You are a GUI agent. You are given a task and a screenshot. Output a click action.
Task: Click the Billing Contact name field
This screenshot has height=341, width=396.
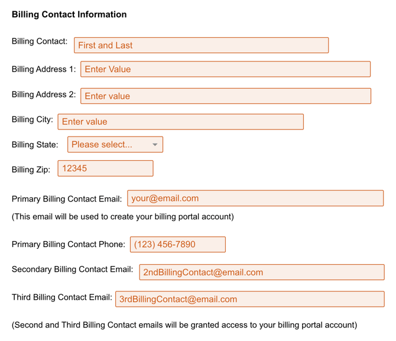click(x=201, y=46)
